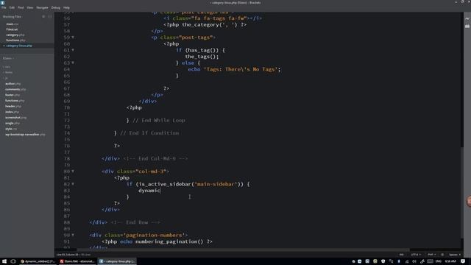Select main.css in Working Files
The height and width of the screenshot is (265, 471).
(x=13, y=24)
